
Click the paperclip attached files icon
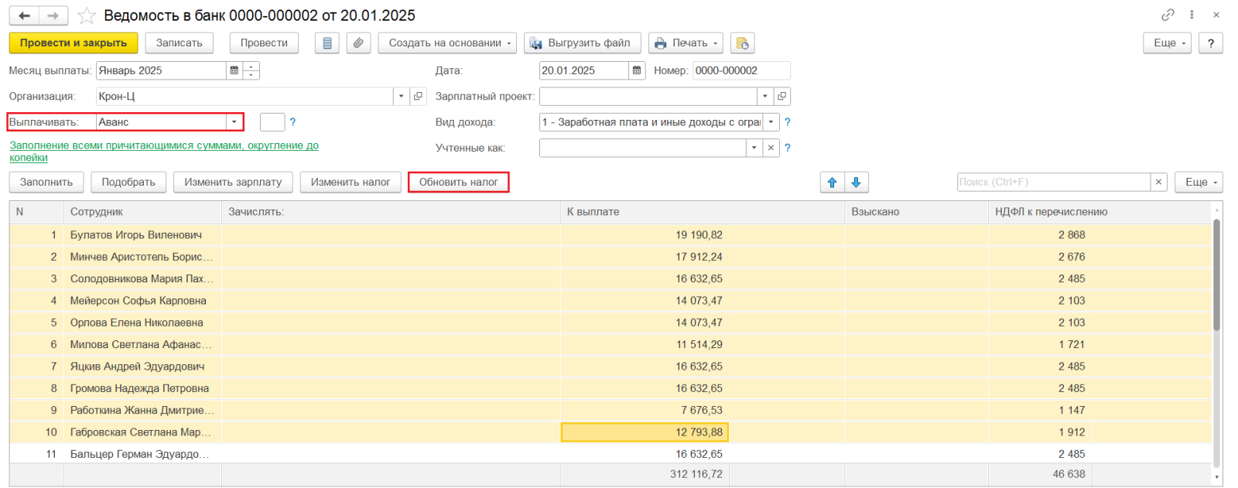(357, 43)
